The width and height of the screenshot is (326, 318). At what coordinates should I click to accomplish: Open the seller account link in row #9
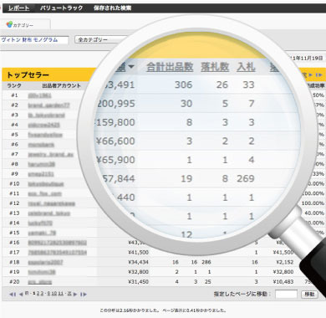[x=41, y=174]
